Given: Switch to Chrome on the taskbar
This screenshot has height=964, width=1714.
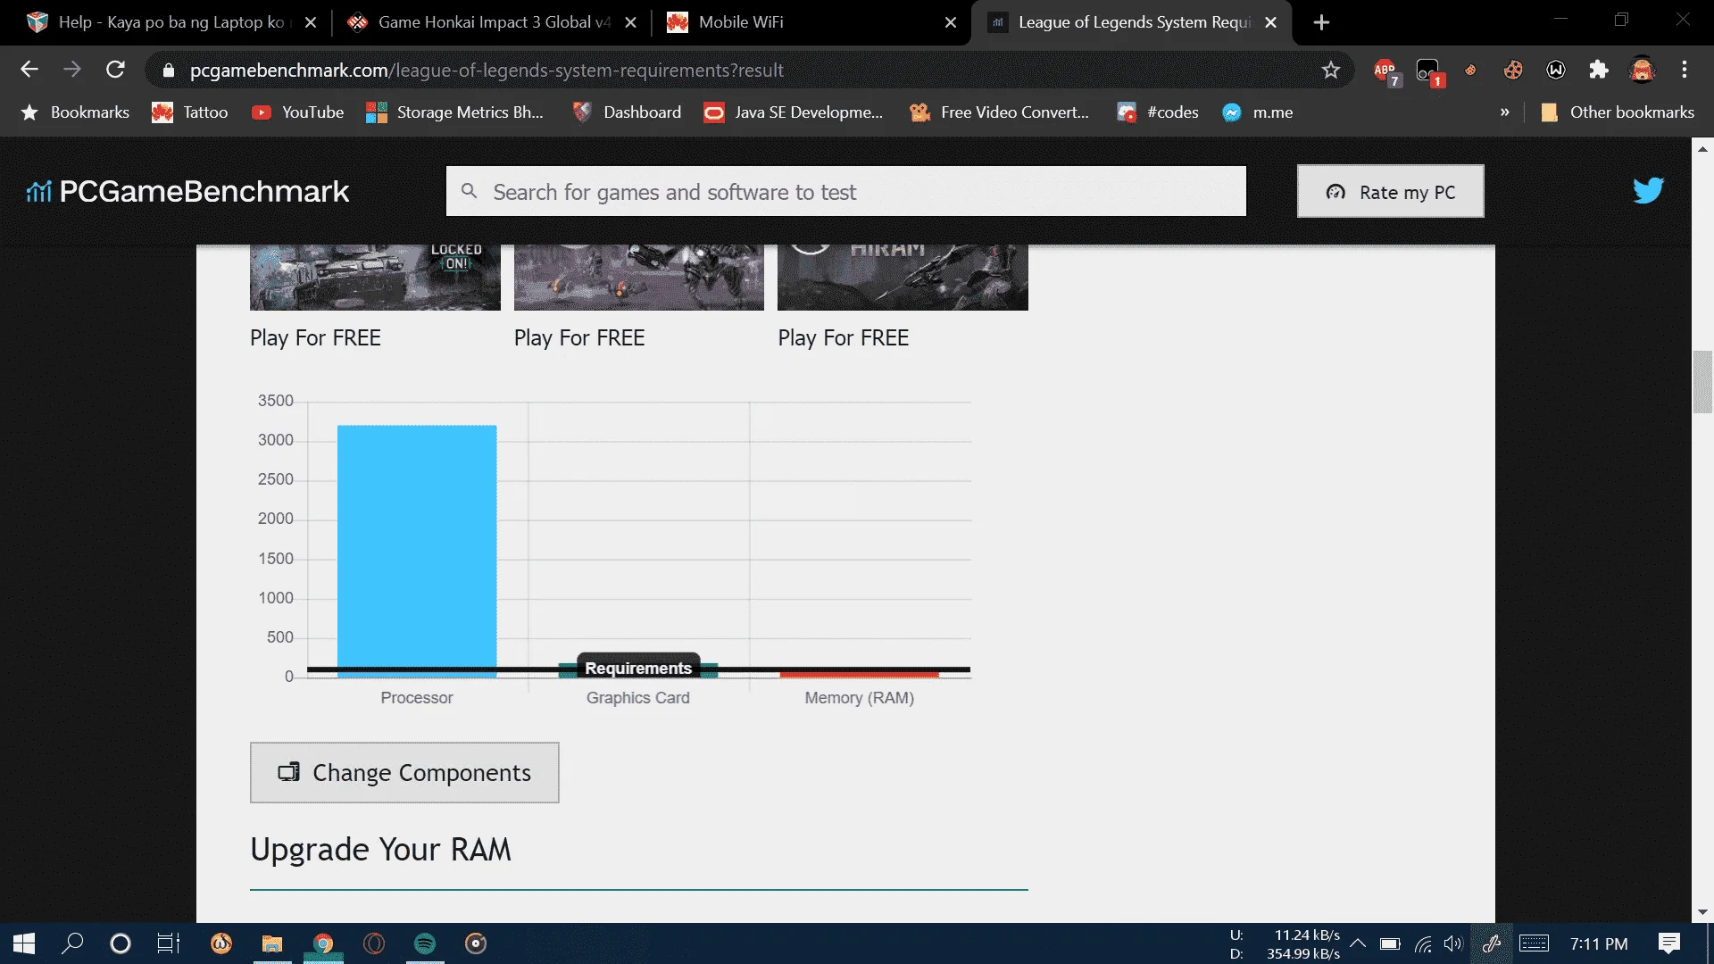Looking at the screenshot, I should [323, 943].
